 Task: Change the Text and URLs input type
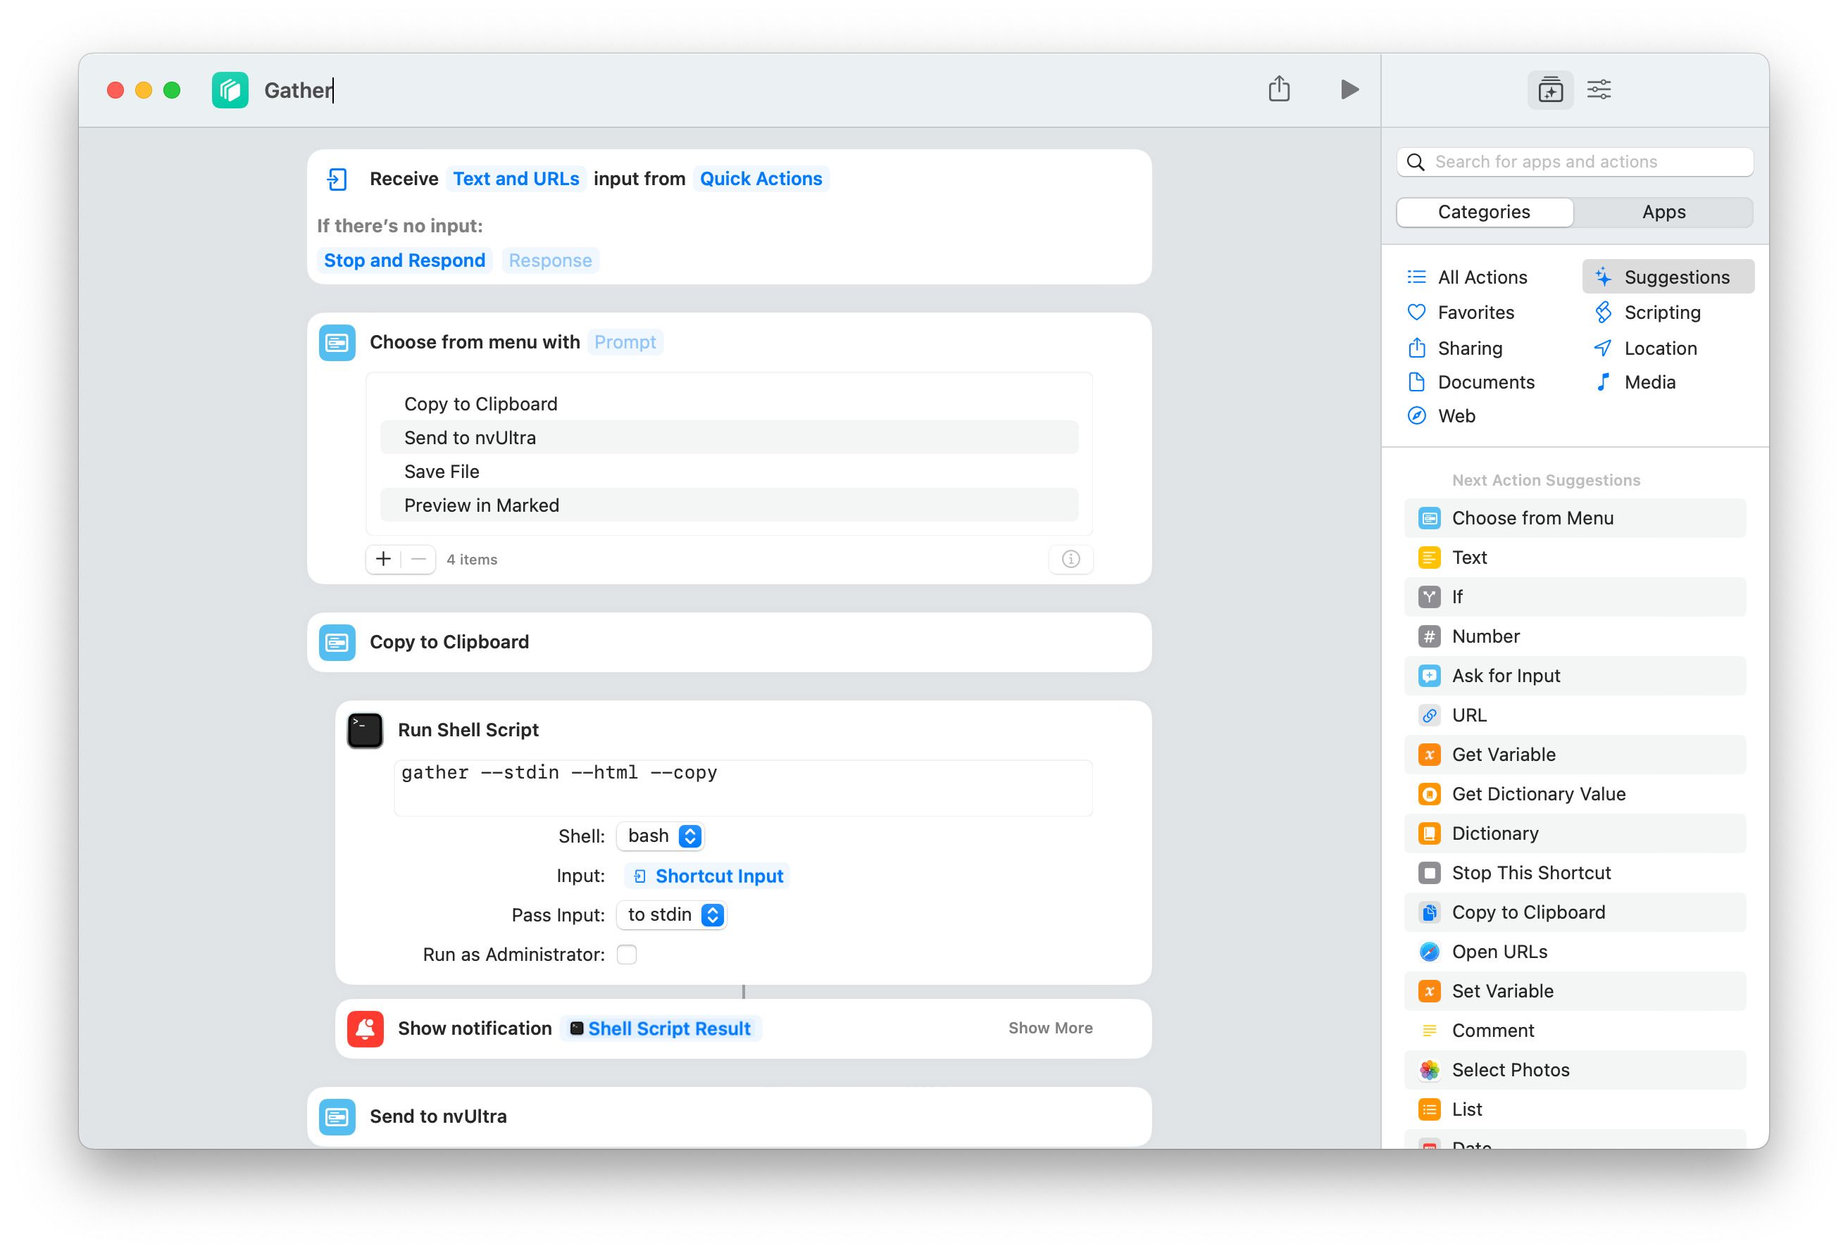click(x=516, y=179)
